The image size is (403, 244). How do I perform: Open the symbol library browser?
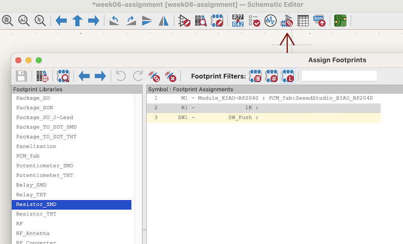click(x=200, y=21)
